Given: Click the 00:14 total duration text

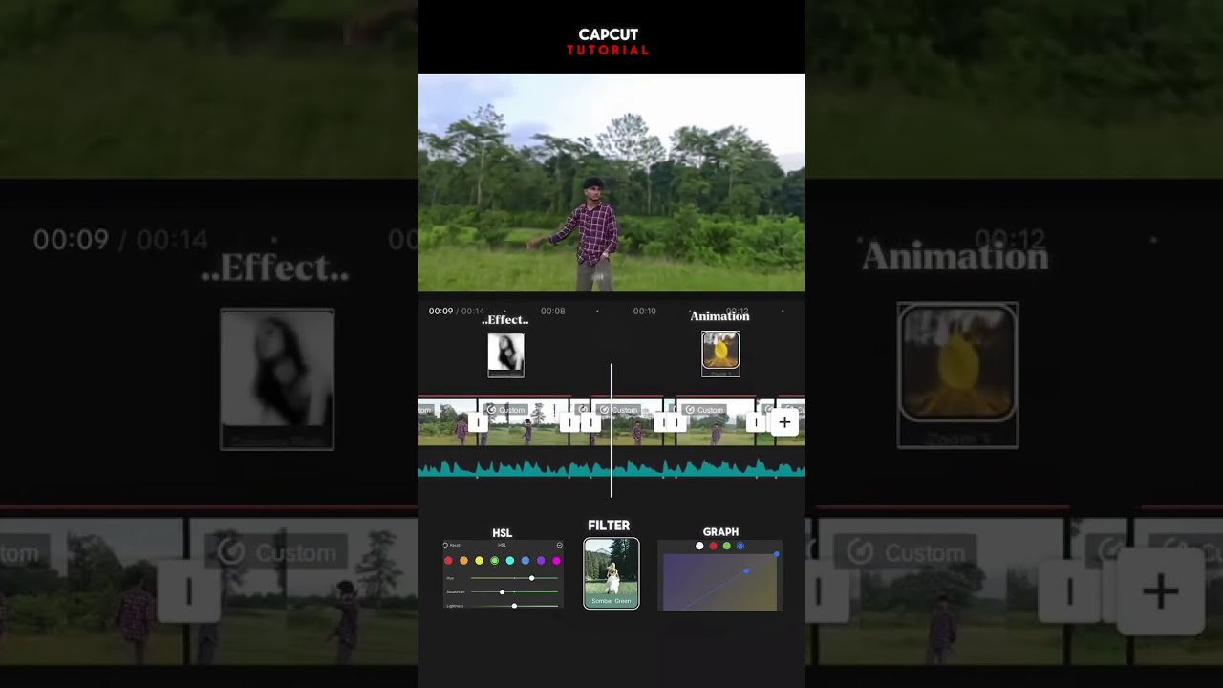Looking at the screenshot, I should pos(473,311).
